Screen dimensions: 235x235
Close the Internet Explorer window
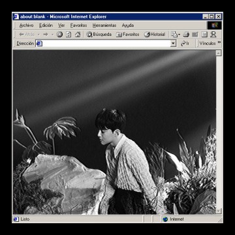tap(218, 16)
